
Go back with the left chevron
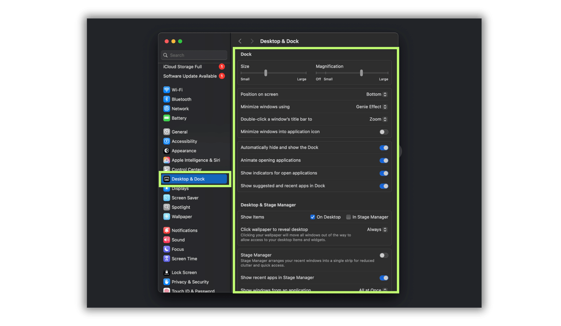240,41
